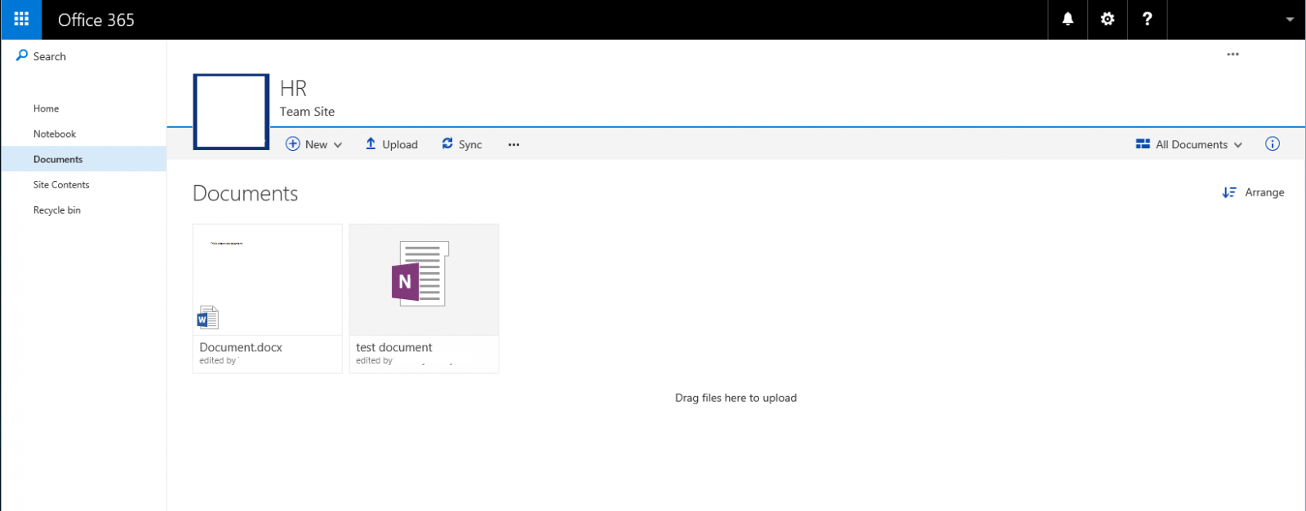The height and width of the screenshot is (511, 1306).
Task: Click the Search magnifier icon
Action: [22, 55]
